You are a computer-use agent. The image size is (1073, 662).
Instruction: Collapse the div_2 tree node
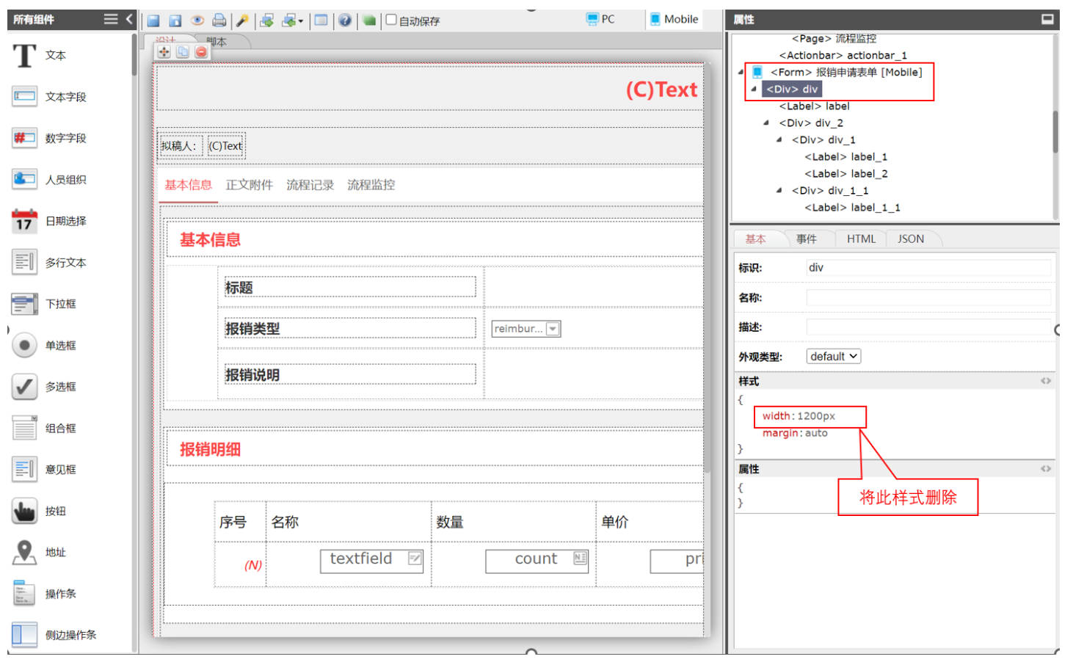(x=766, y=123)
